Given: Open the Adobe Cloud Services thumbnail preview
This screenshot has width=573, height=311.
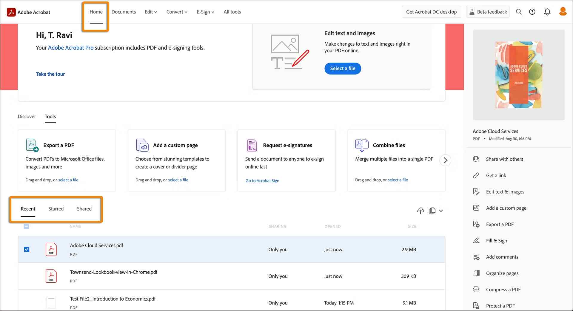Looking at the screenshot, I should coord(518,75).
